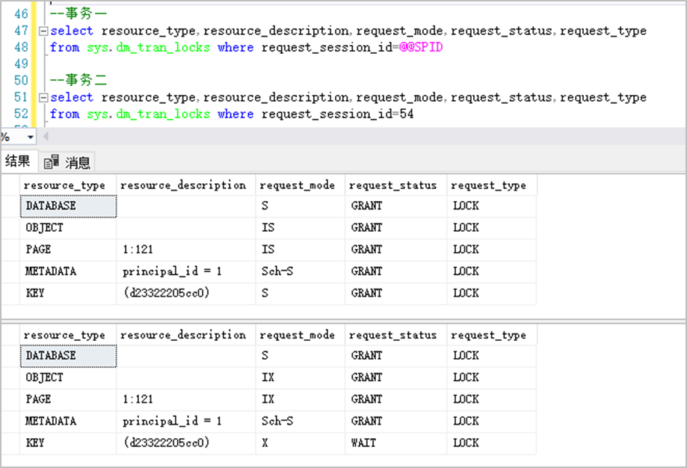Select resource_type column header in first grid
The height and width of the screenshot is (468, 687).
point(65,185)
